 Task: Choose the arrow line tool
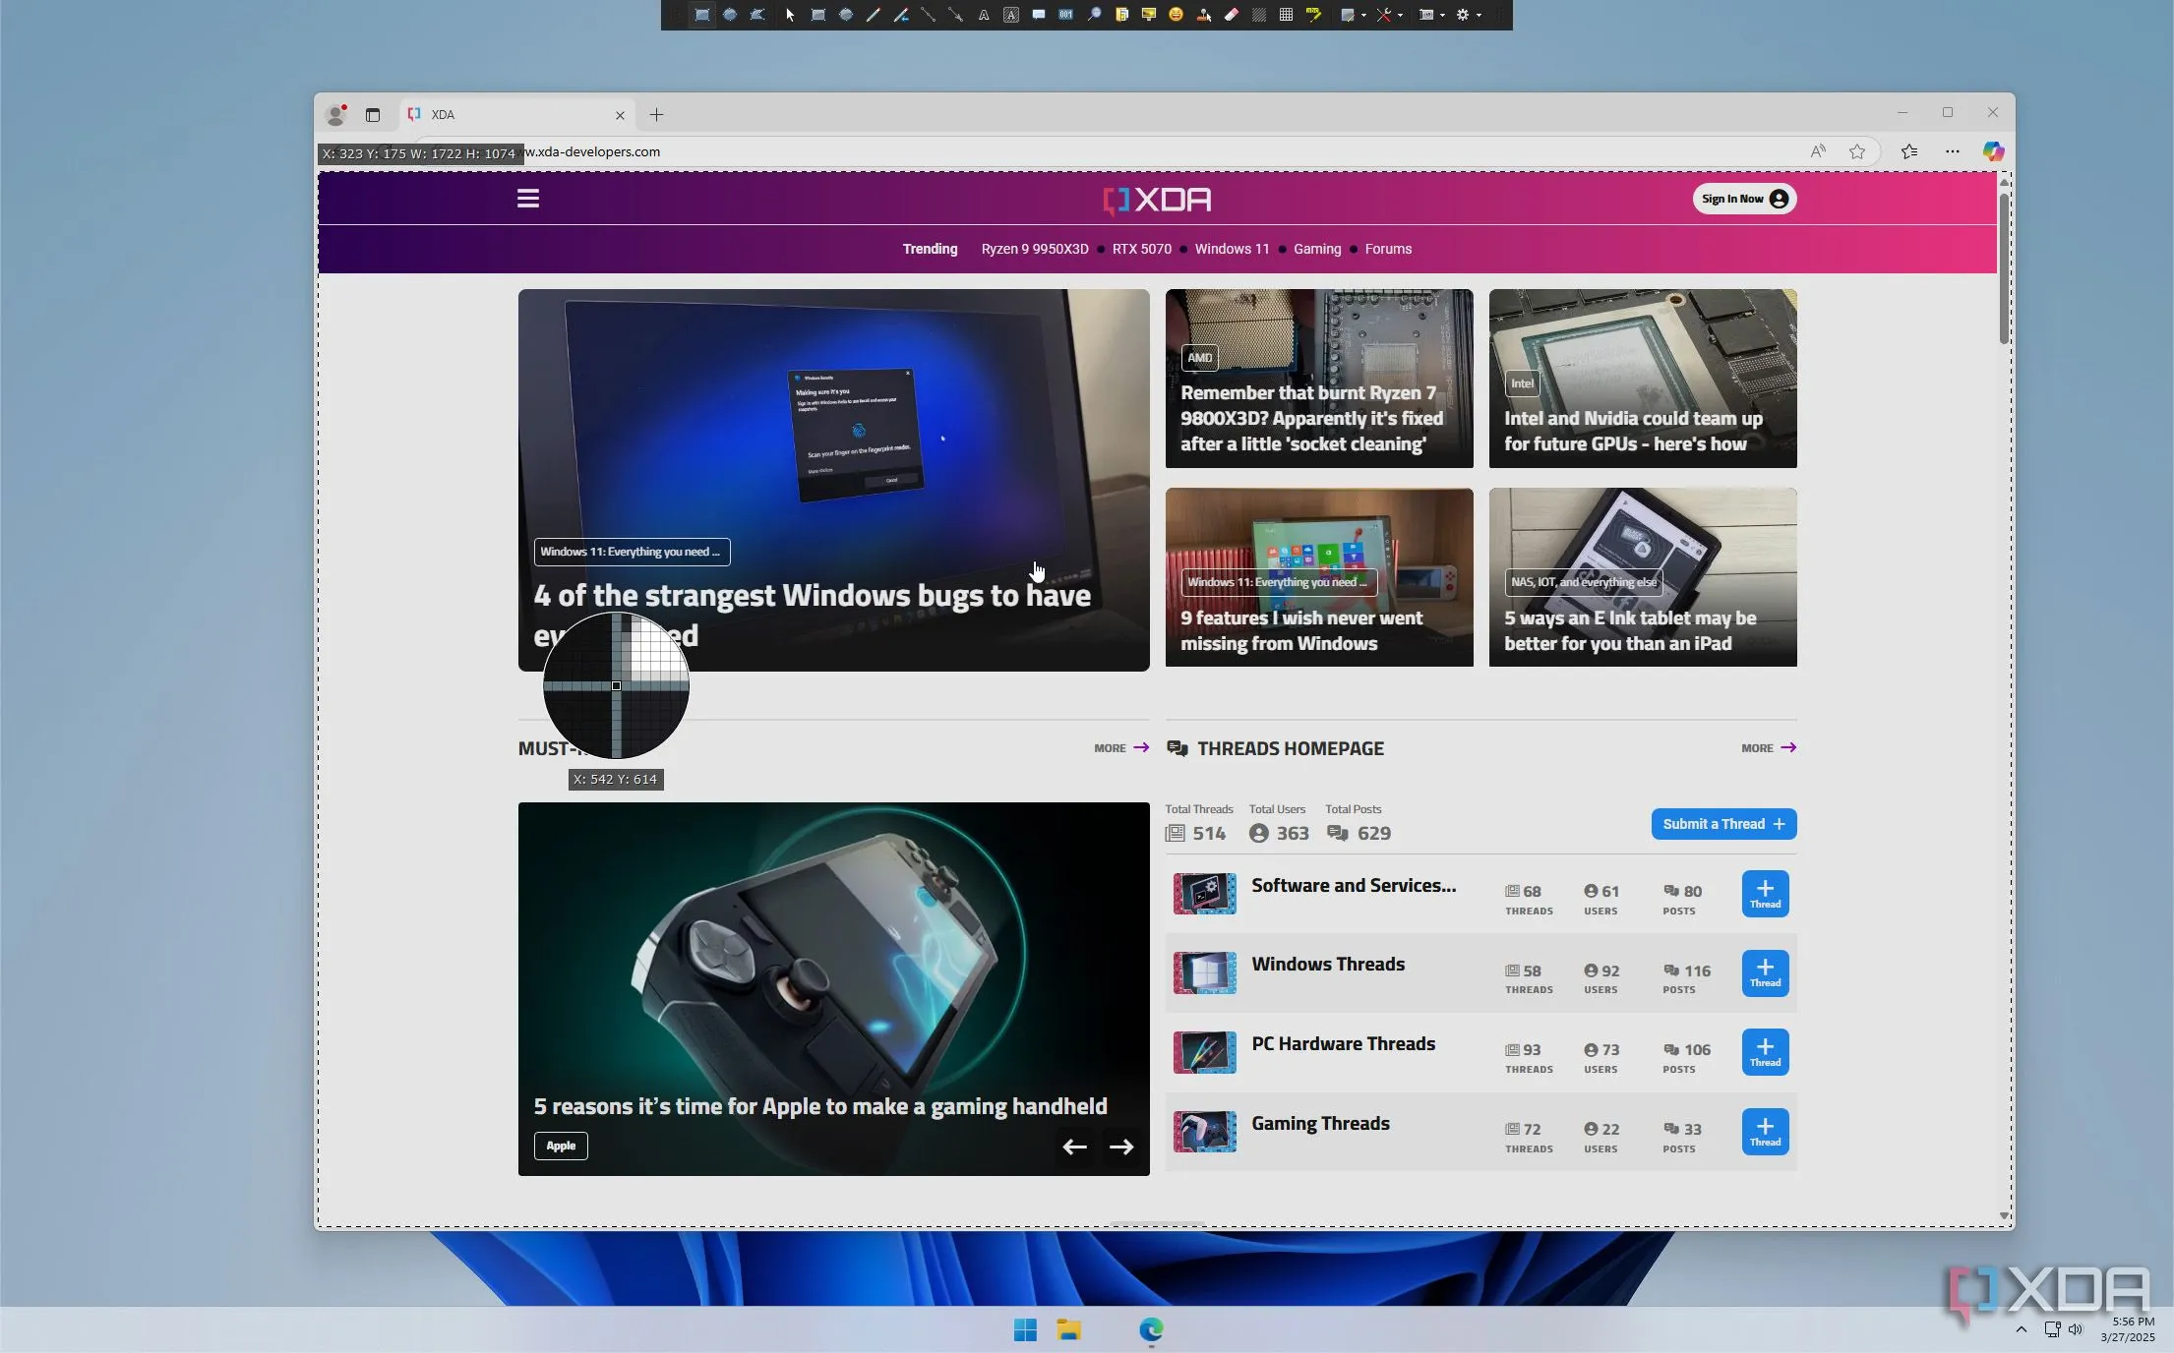955,15
